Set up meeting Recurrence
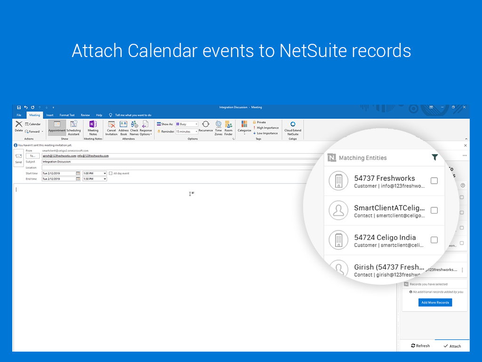Image resolution: width=482 pixels, height=362 pixels. [206, 126]
